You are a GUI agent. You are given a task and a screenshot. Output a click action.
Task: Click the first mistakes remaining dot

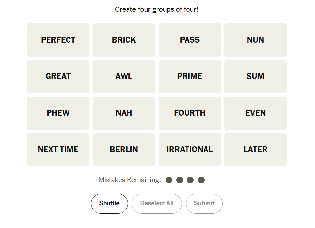[x=169, y=180]
